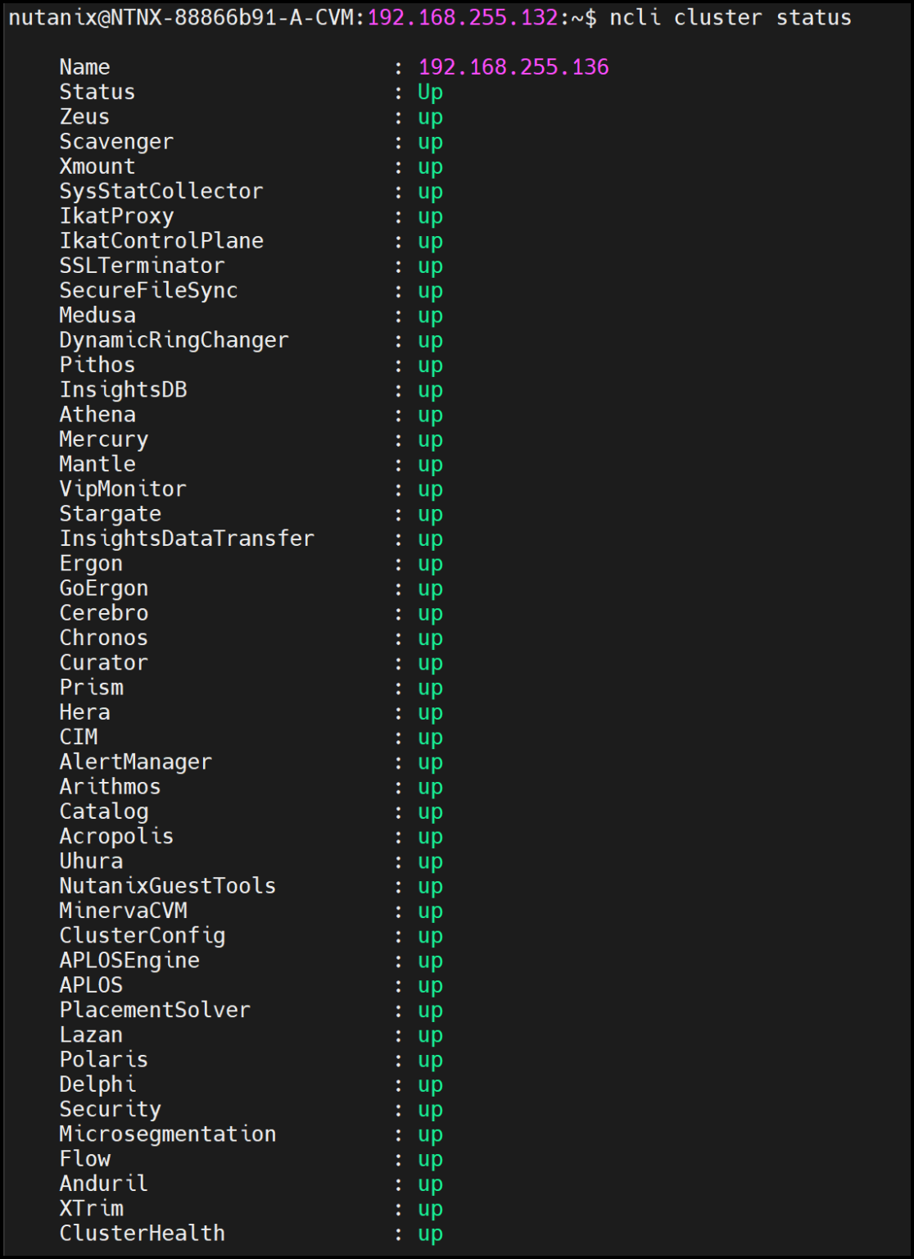Select the Zeus service entry
This screenshot has height=1259, width=914.
pyautogui.click(x=85, y=116)
